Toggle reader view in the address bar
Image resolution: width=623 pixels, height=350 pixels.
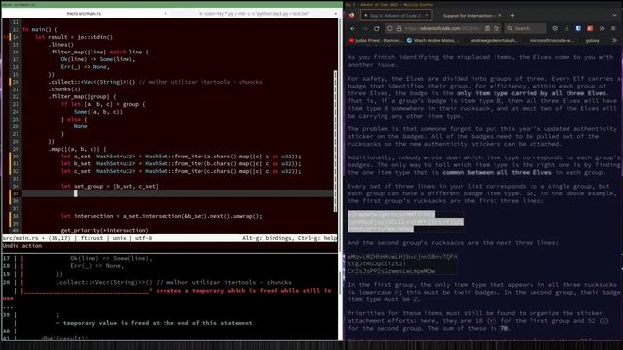[x=487, y=28]
